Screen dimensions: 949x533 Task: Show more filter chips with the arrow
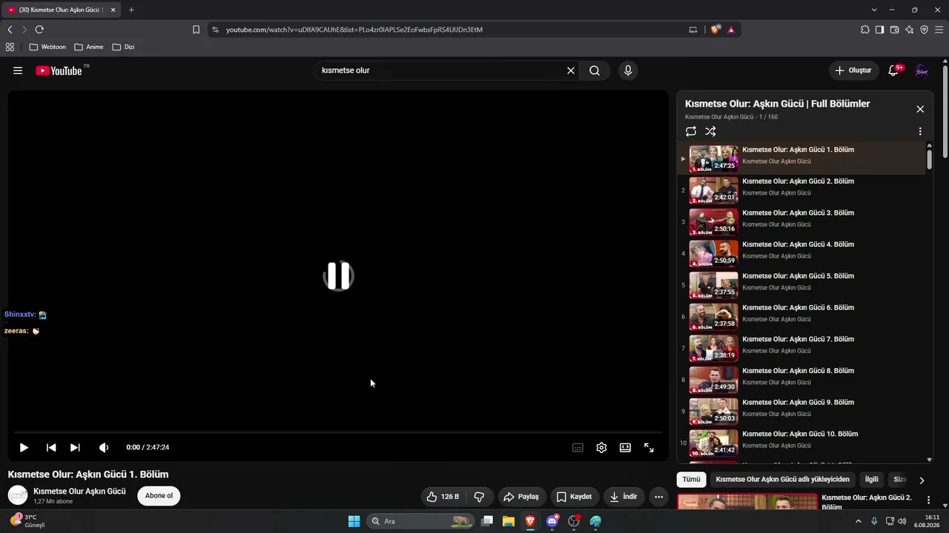(922, 480)
